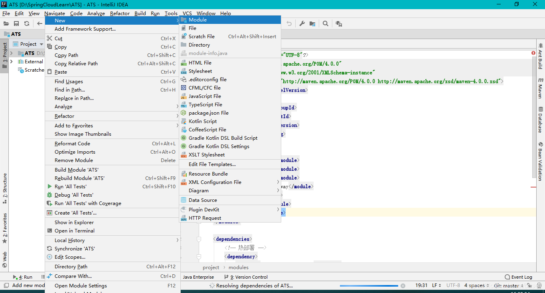Open the 9: Version Control bottom tab

(x=246, y=277)
